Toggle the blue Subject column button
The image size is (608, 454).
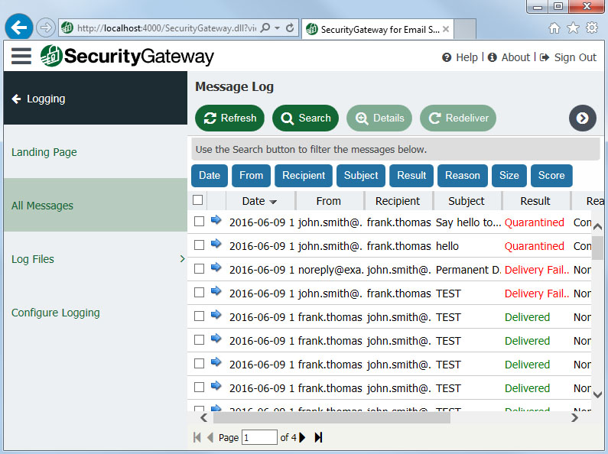[x=361, y=176]
